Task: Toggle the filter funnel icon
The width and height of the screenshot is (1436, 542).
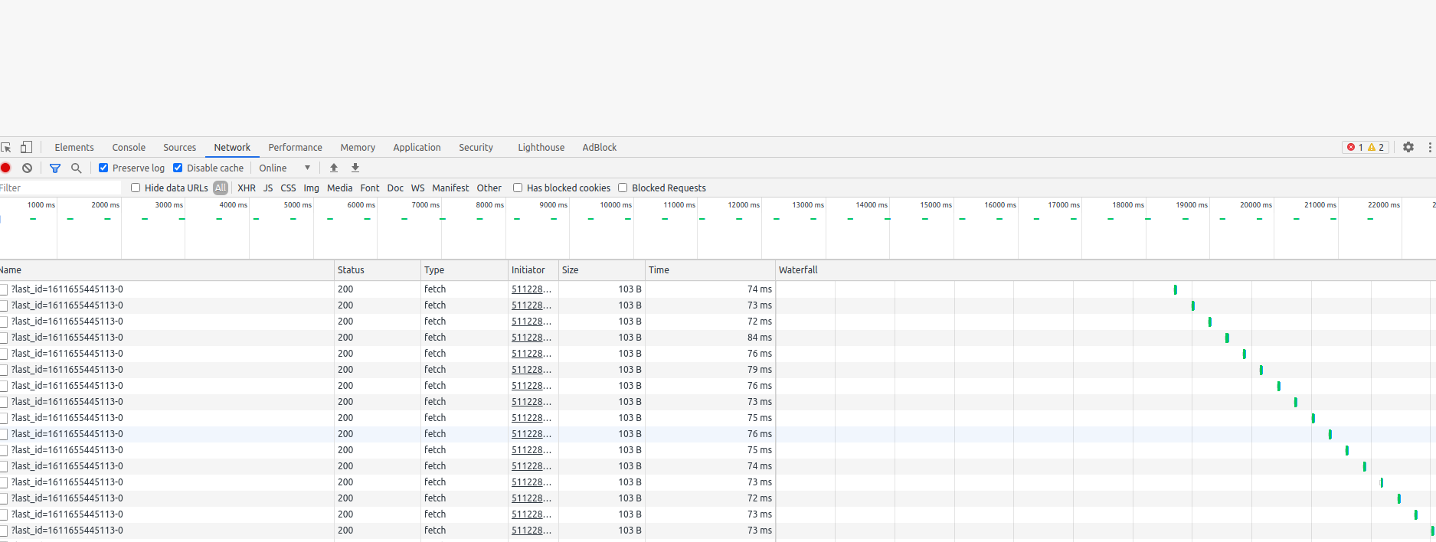Action: coord(55,168)
